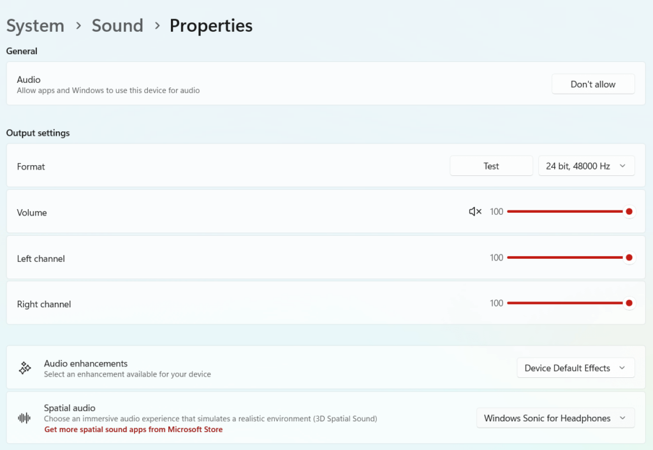Select the Audio permission row

(x=255, y=83)
